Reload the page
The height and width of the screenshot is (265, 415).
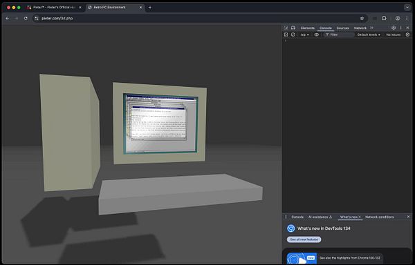(x=26, y=18)
